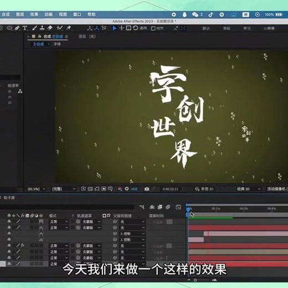
Task: Click the timeline layer search field
Action: pyautogui.click(x=66, y=207)
